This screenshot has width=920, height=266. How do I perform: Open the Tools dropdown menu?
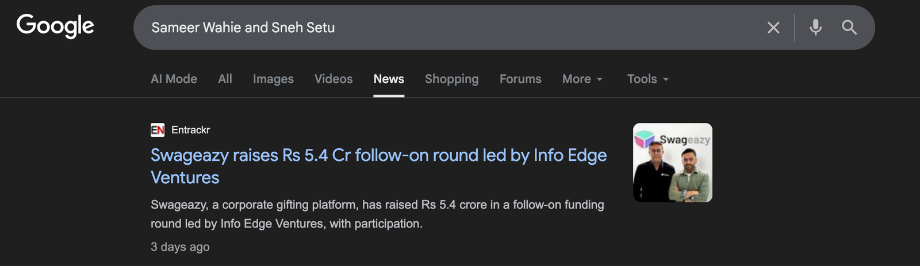click(647, 79)
